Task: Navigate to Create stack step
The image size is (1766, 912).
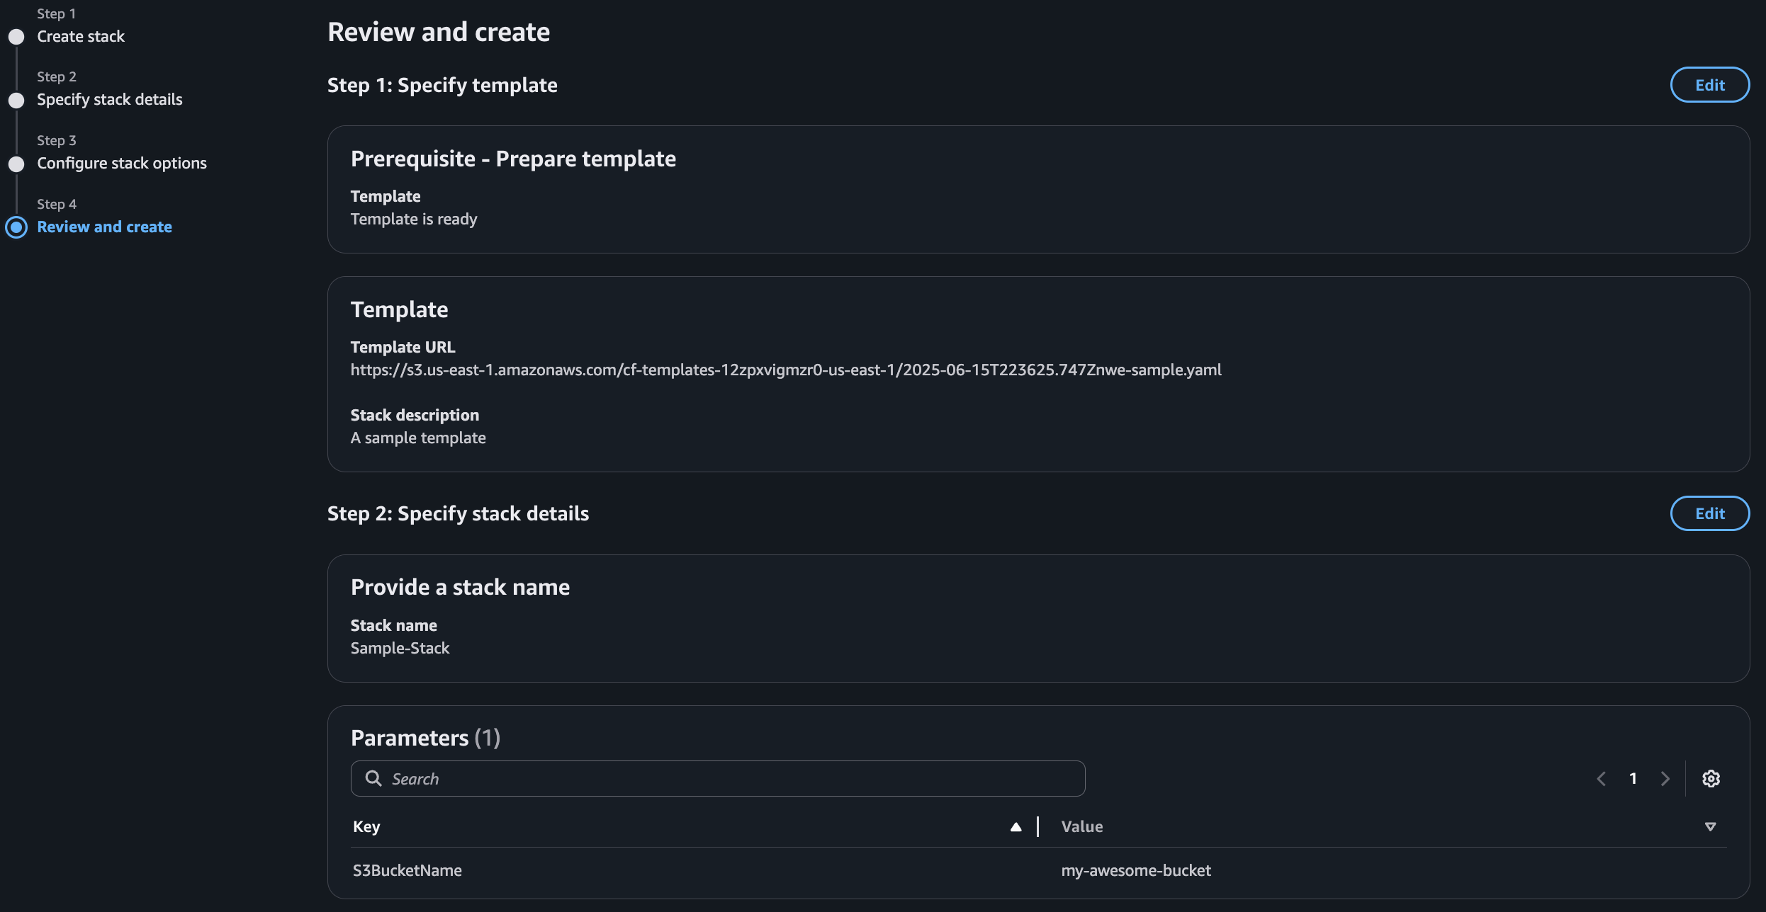Action: pyautogui.click(x=81, y=37)
